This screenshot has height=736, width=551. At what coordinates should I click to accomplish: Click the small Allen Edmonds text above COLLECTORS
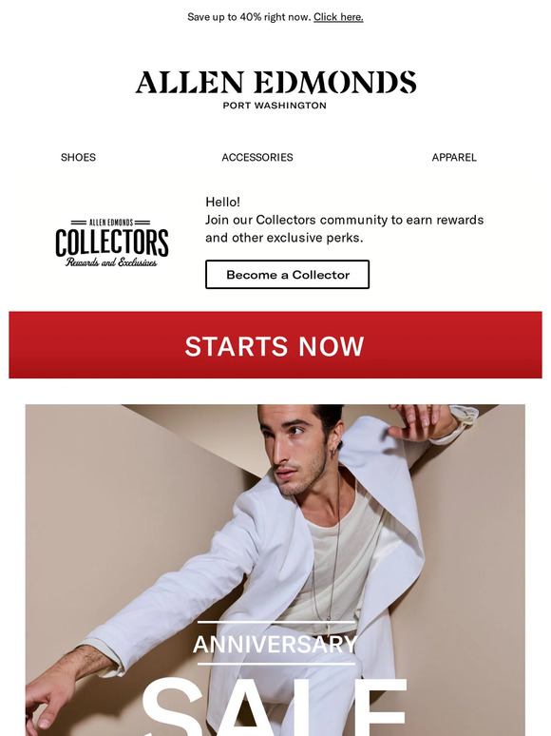111,223
